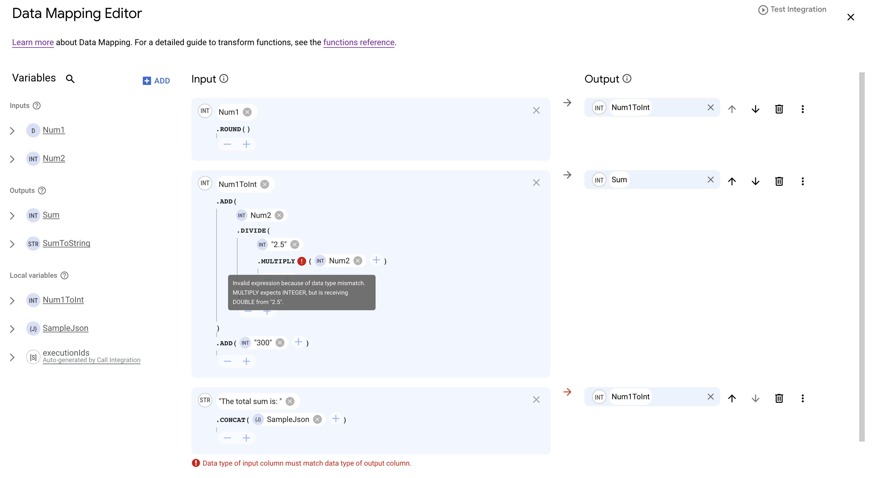This screenshot has height=478, width=873.
Task: Click the delete icon for Sum output
Action: click(x=779, y=181)
